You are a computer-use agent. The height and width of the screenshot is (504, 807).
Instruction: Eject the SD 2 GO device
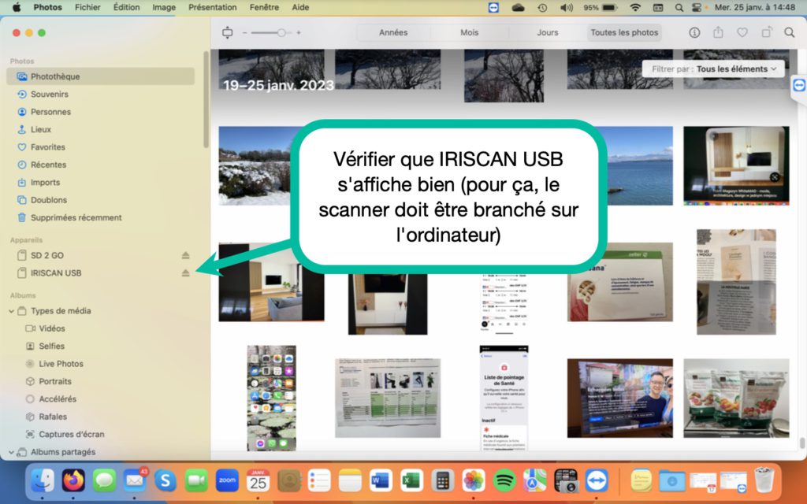click(x=186, y=256)
